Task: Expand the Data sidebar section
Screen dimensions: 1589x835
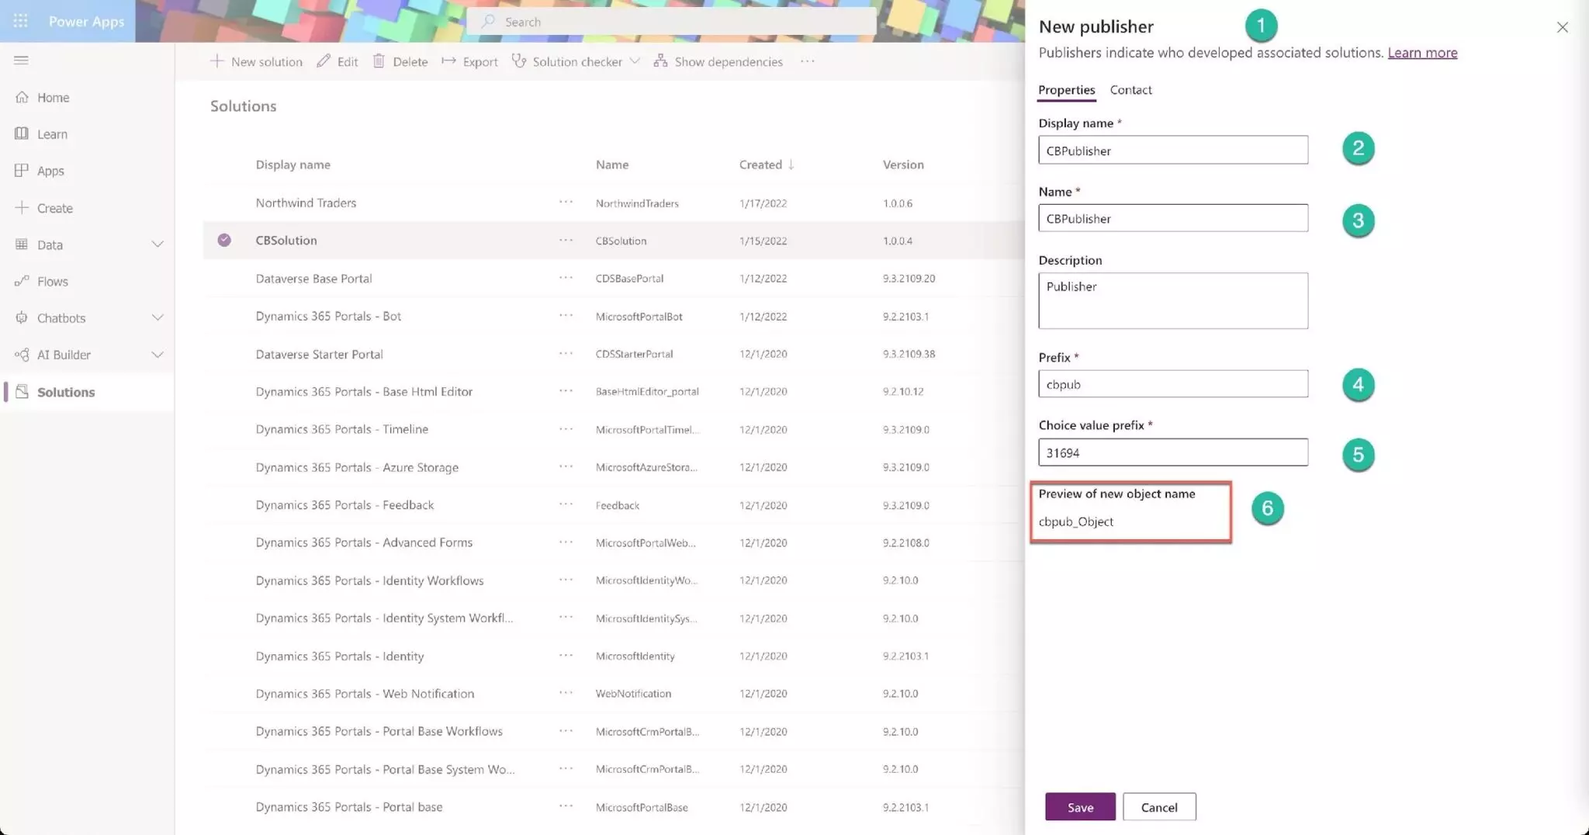Action: tap(158, 244)
